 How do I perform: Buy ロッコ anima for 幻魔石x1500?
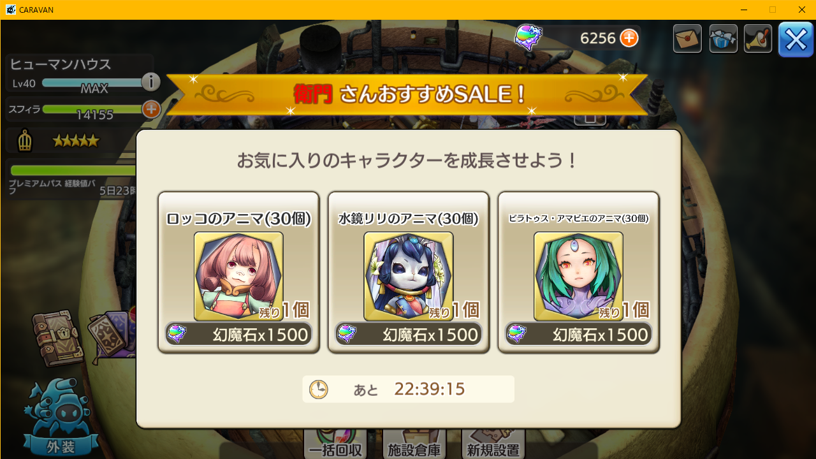pos(238,334)
